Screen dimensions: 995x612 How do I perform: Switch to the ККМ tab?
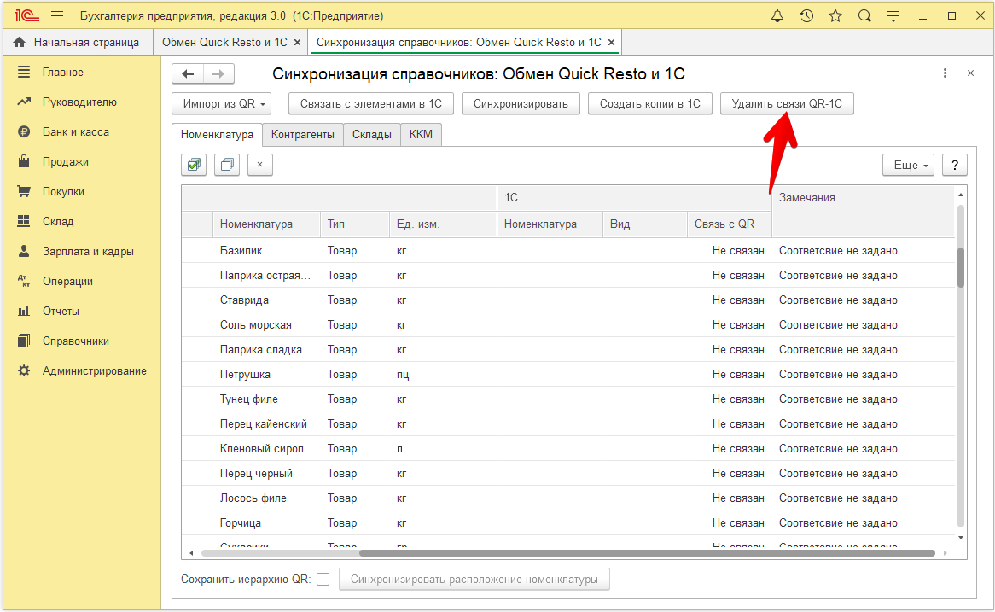click(x=421, y=135)
